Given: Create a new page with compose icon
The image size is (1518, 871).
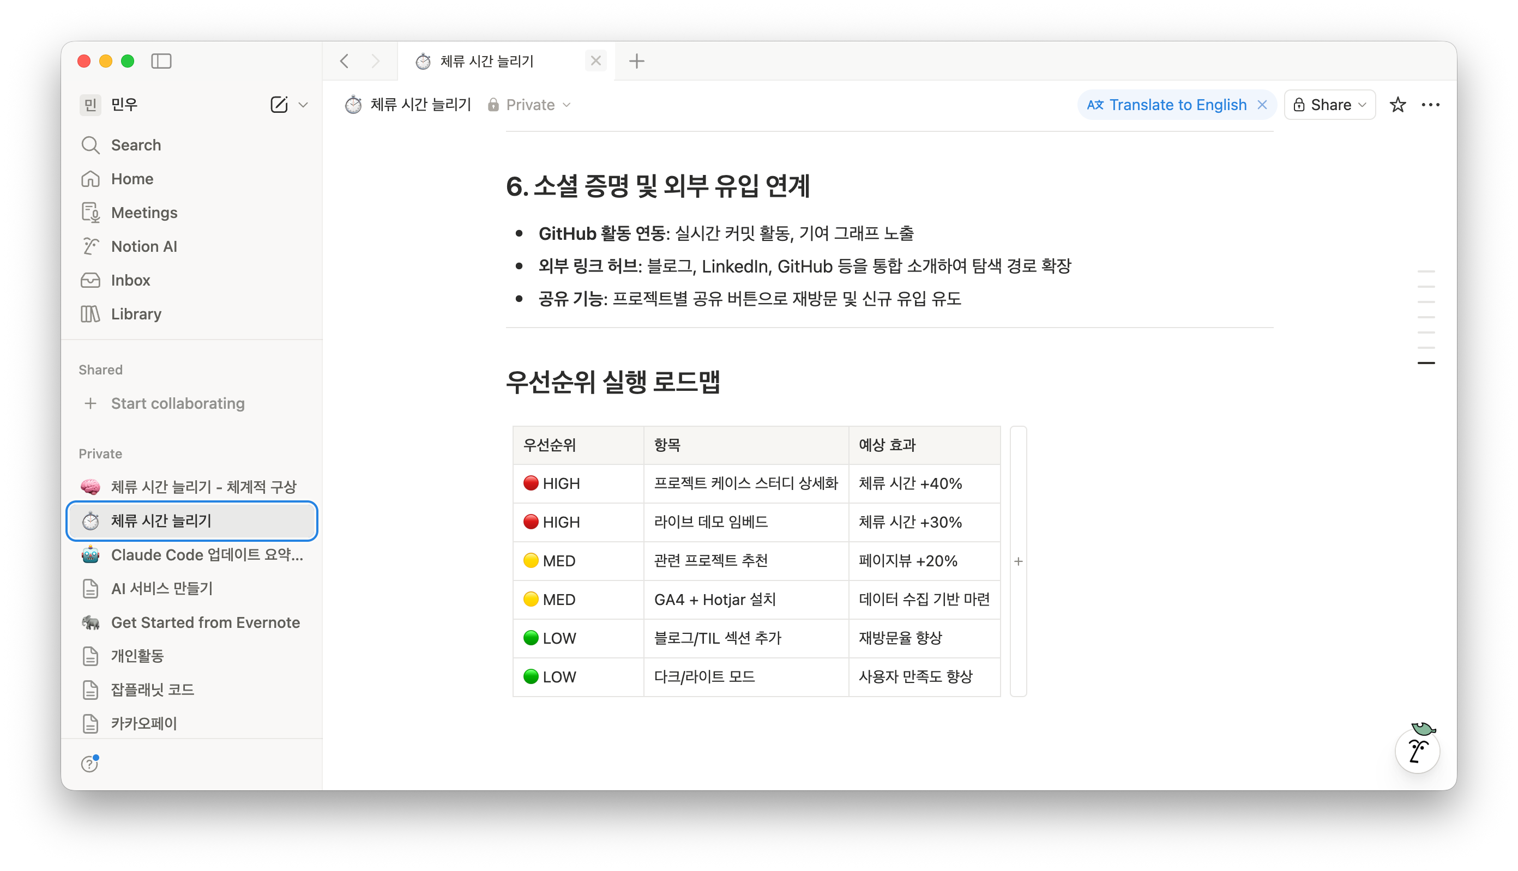Looking at the screenshot, I should [279, 105].
